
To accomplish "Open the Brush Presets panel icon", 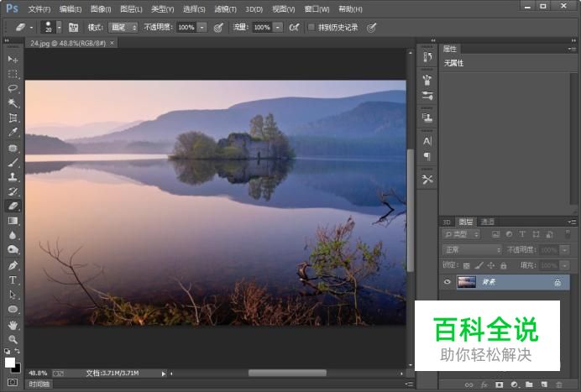I will (427, 96).
